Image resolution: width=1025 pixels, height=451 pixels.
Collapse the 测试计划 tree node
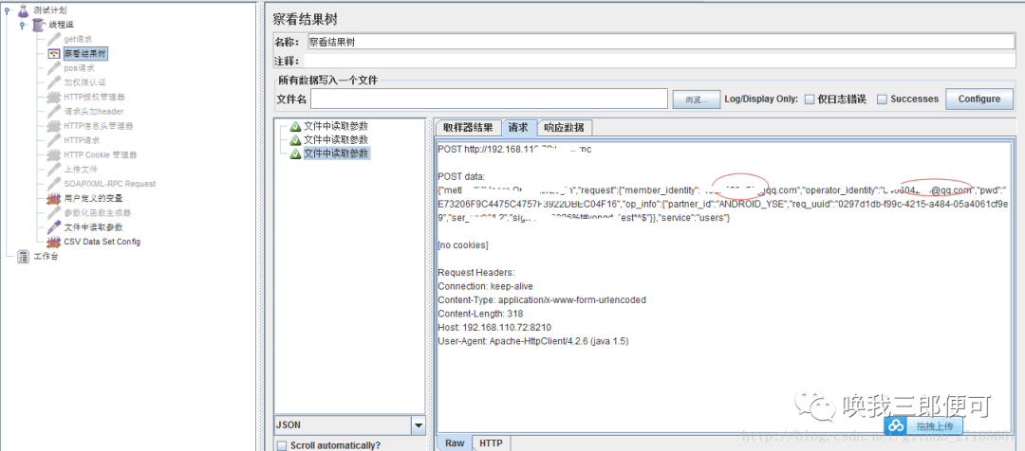7,10
